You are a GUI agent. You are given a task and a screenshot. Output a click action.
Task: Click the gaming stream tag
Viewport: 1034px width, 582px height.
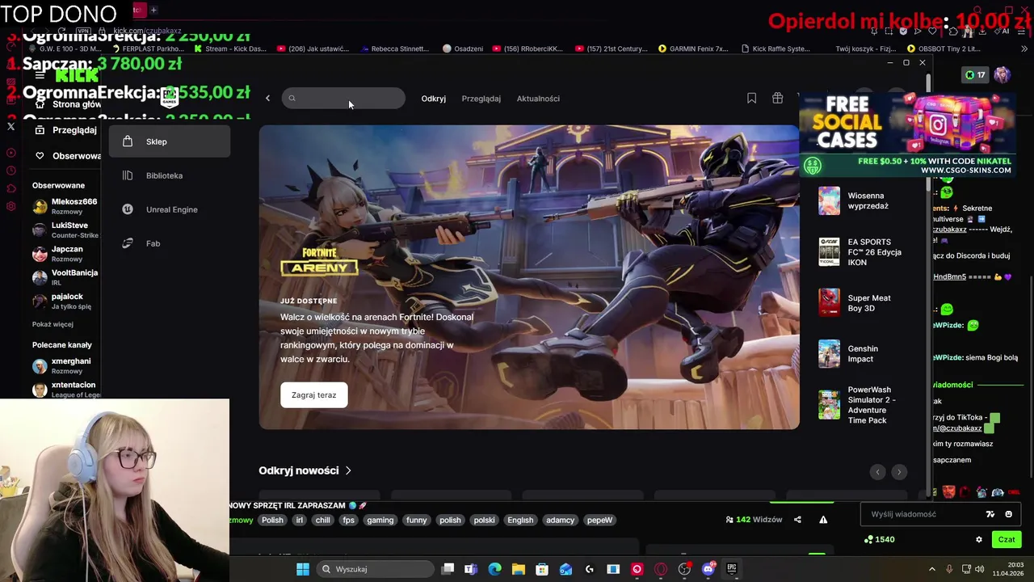coord(380,520)
